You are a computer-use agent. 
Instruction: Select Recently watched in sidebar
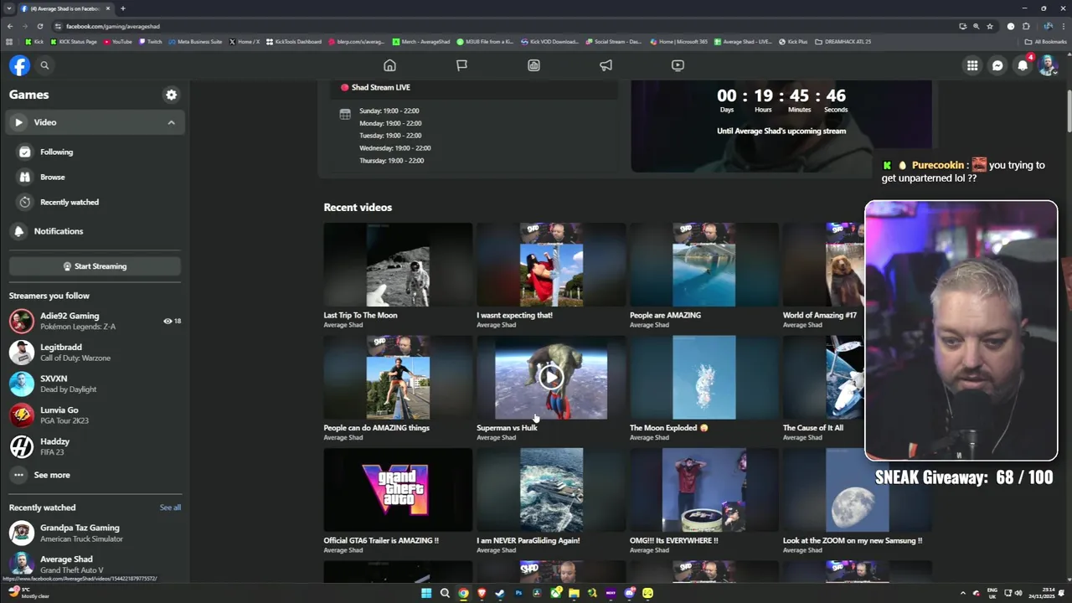[x=95, y=202]
